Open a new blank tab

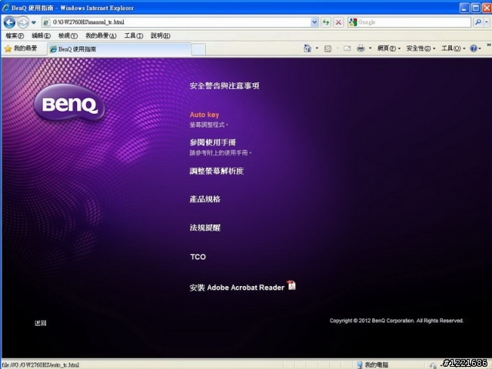[198, 49]
